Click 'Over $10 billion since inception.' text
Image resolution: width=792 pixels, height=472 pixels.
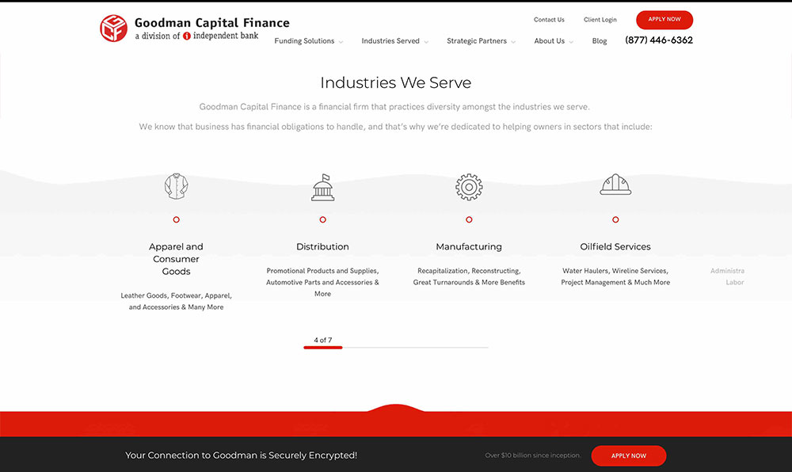(x=533, y=455)
